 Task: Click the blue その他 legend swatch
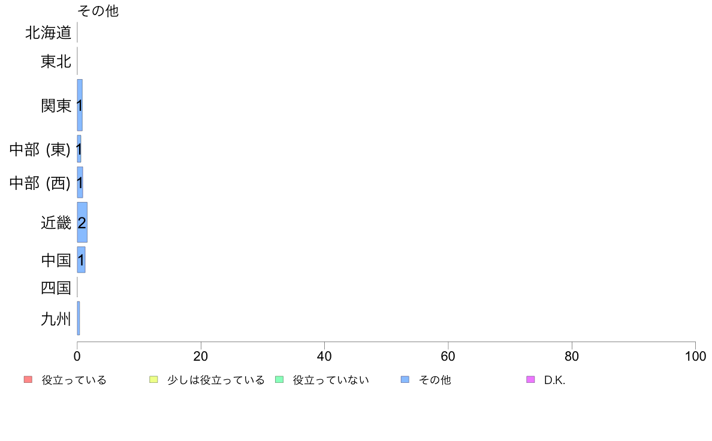coord(405,380)
